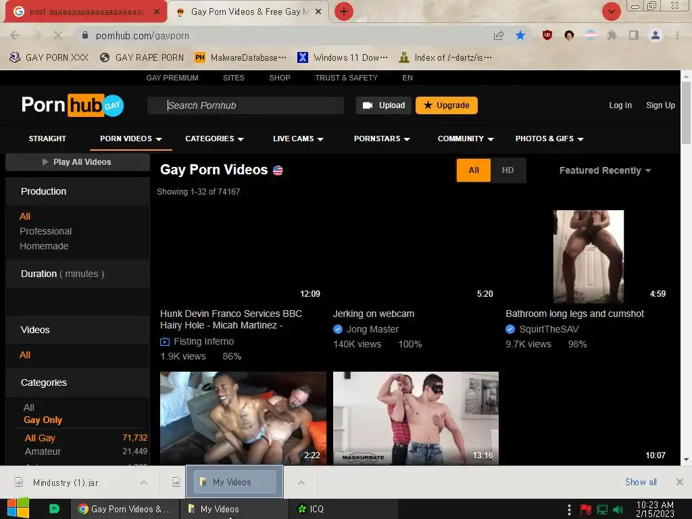Click into the site search field
The width and height of the screenshot is (692, 519).
(x=245, y=105)
